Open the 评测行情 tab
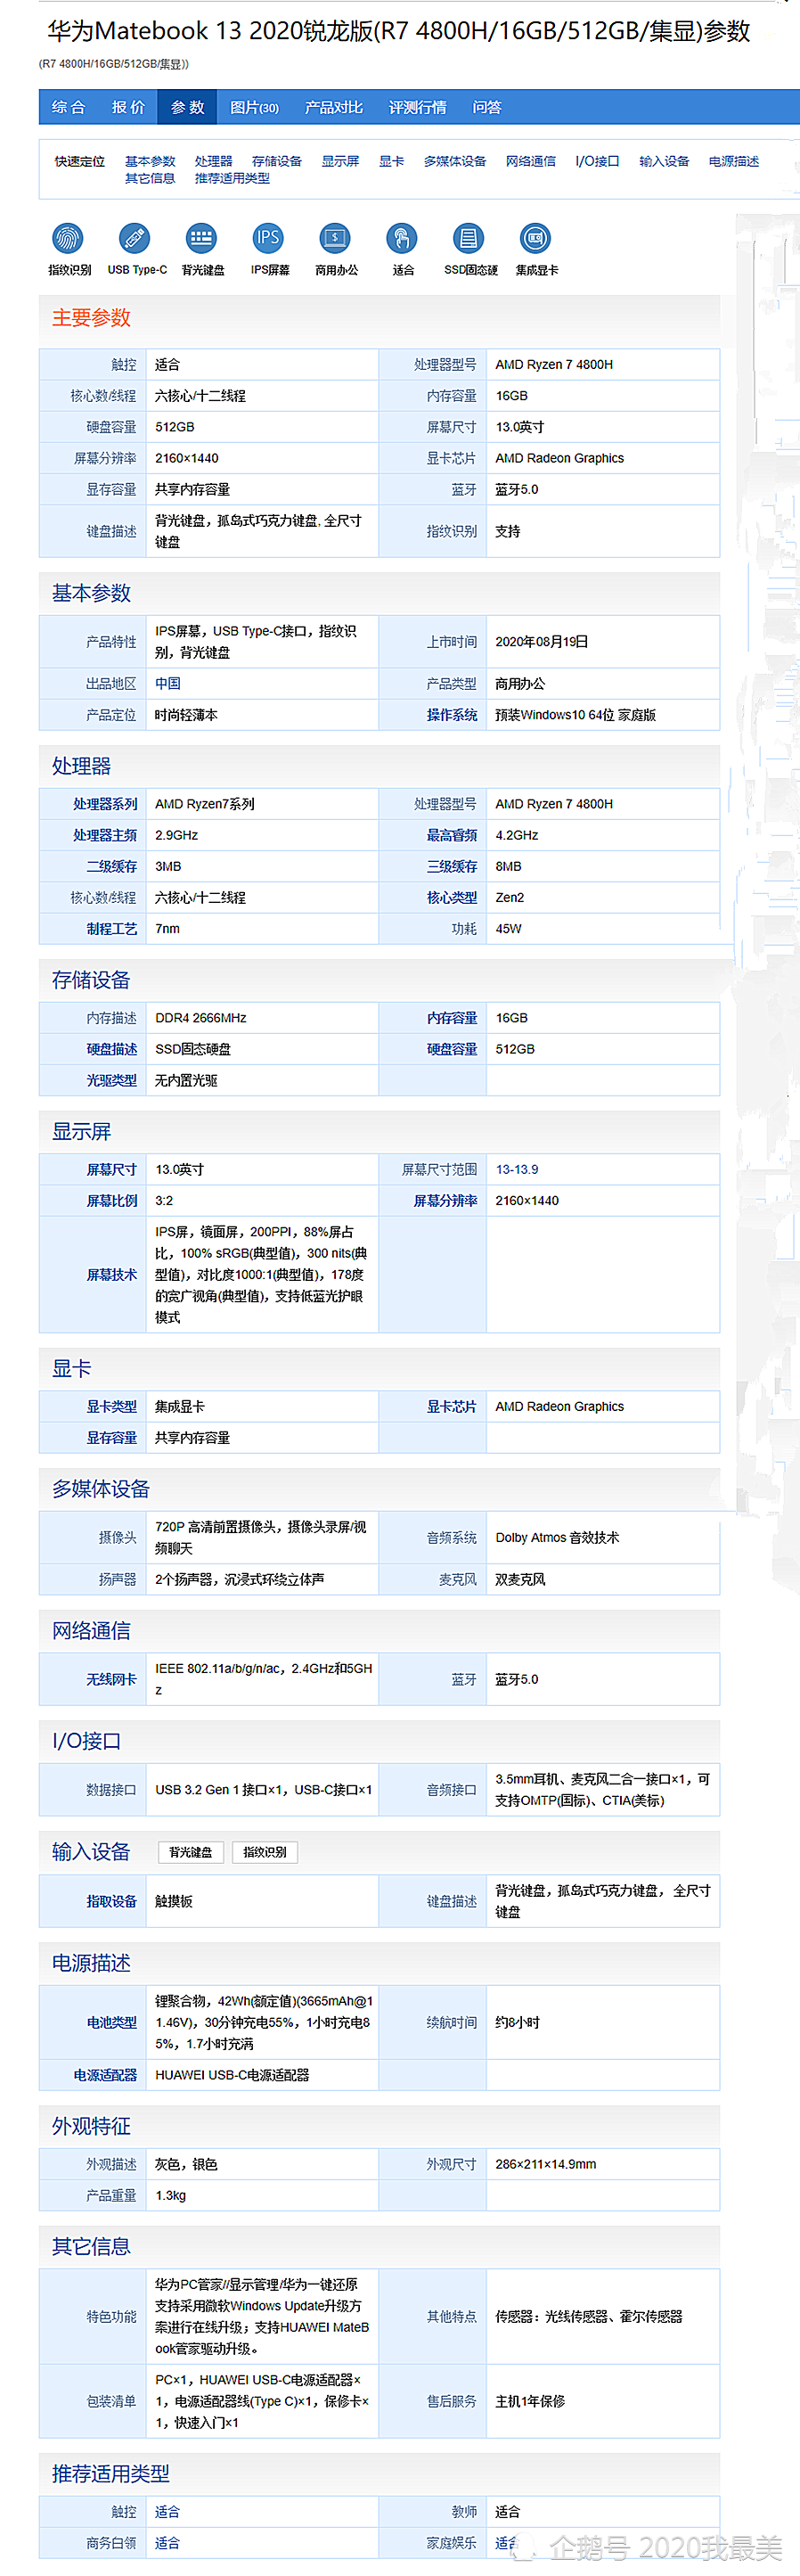 click(418, 107)
